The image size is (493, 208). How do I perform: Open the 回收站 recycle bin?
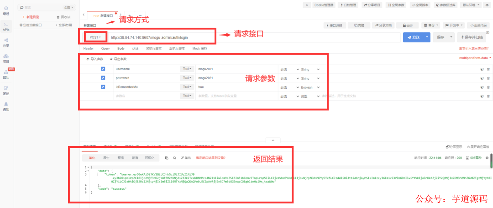tap(63, 17)
